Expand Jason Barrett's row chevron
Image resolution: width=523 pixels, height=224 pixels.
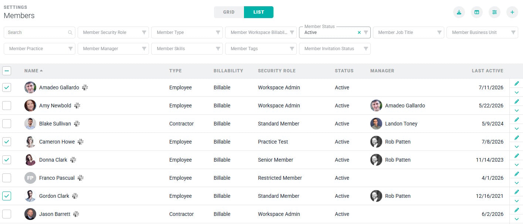pos(517,219)
